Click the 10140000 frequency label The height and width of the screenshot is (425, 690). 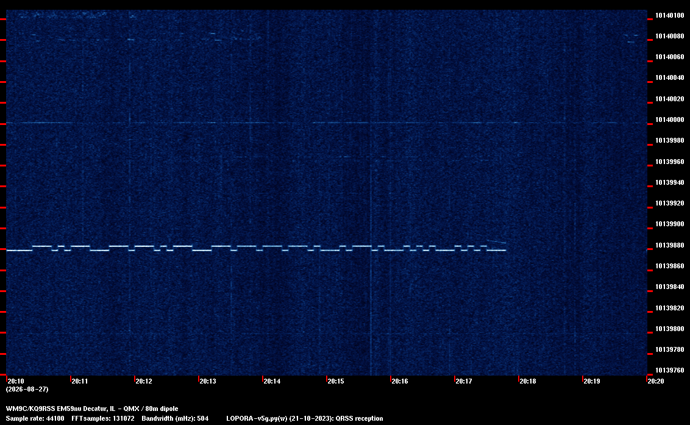point(670,120)
